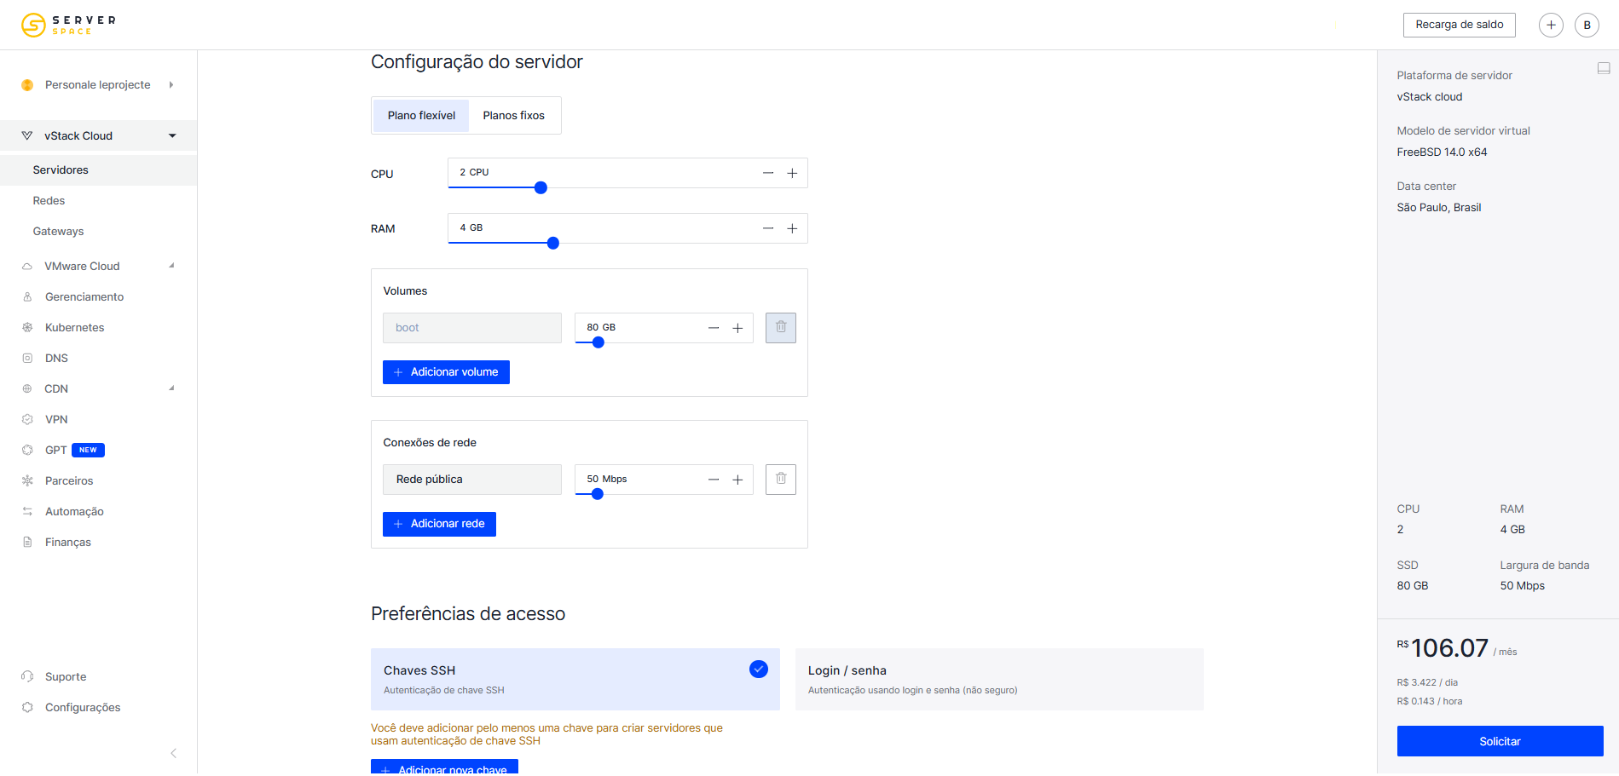The height and width of the screenshot is (776, 1619).
Task: Increase CPU count with plus
Action: pos(792,173)
